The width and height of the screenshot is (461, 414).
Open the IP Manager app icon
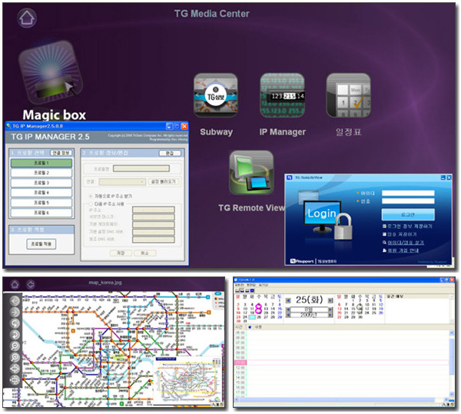[282, 95]
